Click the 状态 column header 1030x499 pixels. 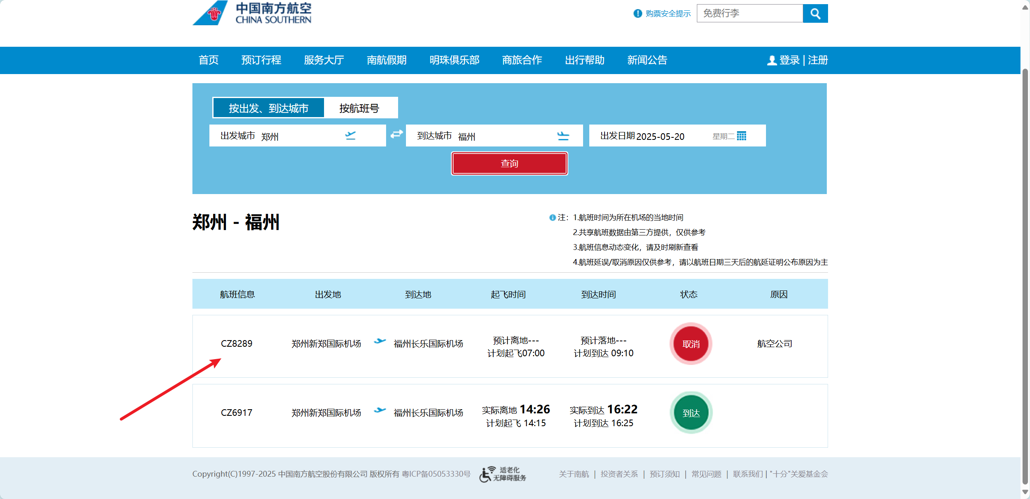click(x=689, y=294)
